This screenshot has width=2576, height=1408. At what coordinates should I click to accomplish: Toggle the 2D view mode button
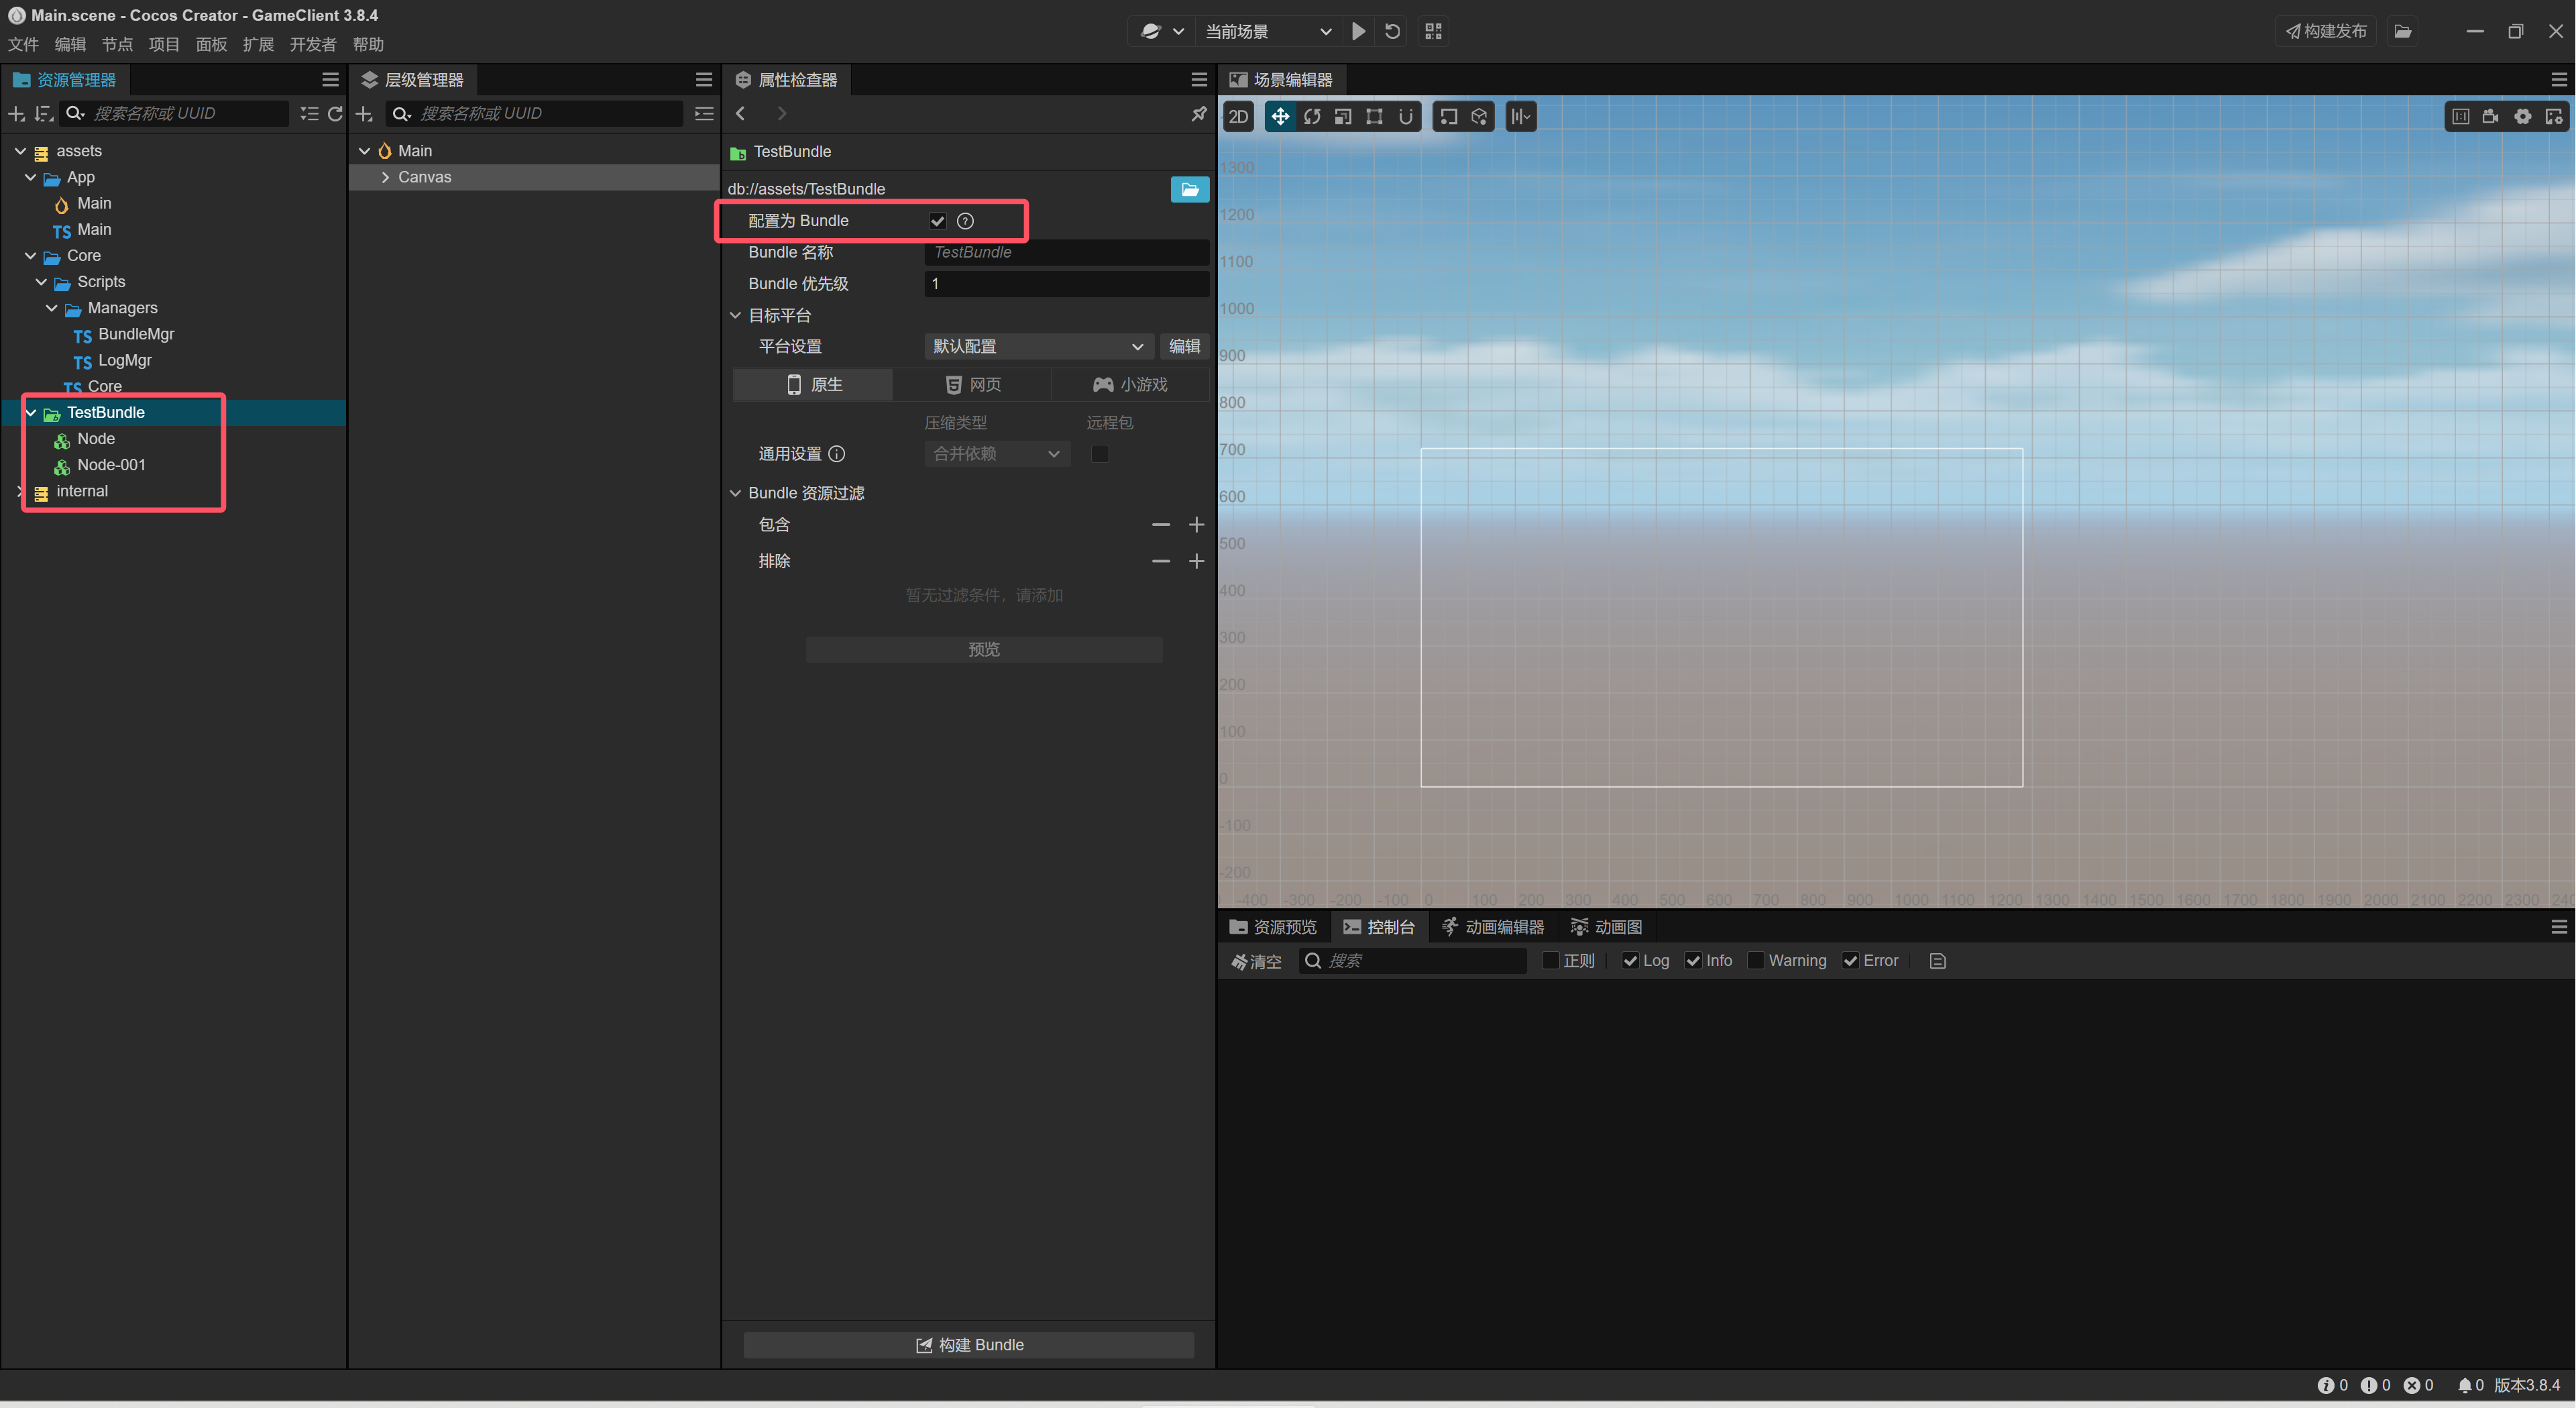pyautogui.click(x=1238, y=117)
